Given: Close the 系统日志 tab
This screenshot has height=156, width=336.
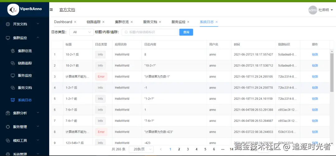Looking at the screenshot, I should [217, 22].
